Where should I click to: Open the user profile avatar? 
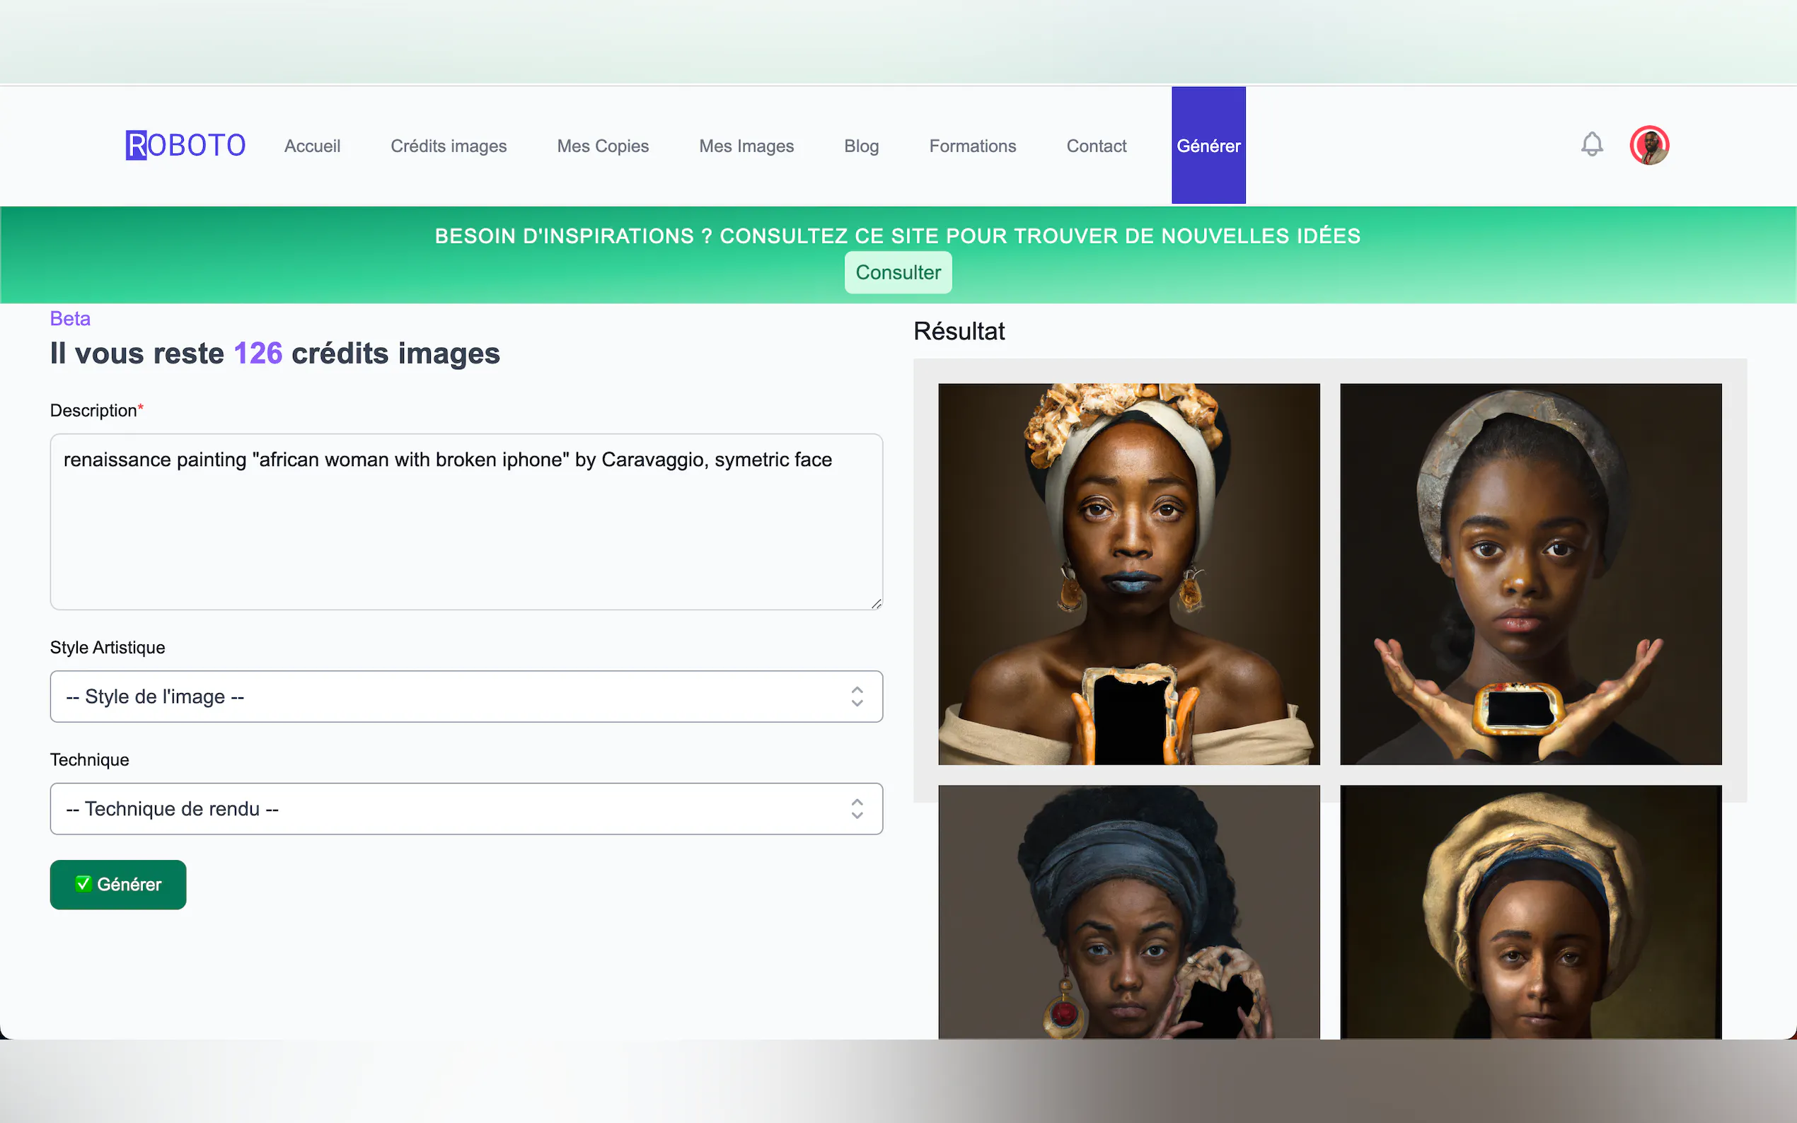coord(1648,145)
